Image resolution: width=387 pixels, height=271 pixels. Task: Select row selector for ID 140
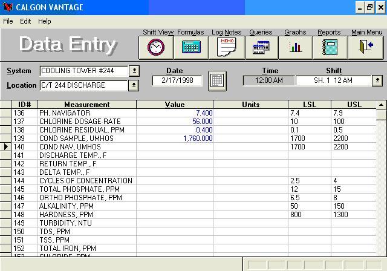5,147
